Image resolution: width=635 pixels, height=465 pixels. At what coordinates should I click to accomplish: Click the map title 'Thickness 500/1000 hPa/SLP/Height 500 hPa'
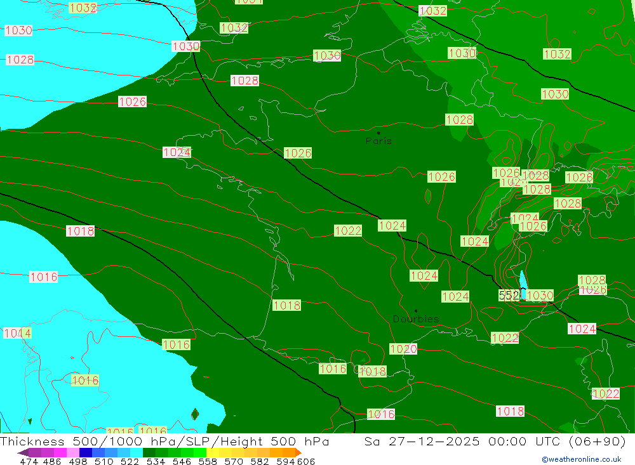[x=164, y=441]
